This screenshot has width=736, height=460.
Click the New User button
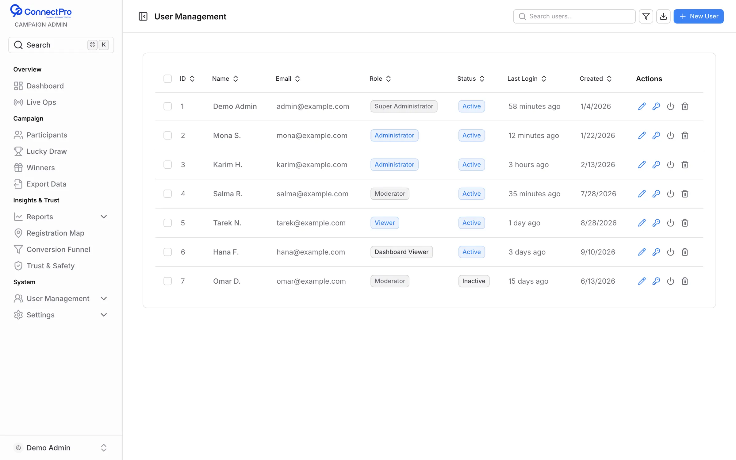(699, 16)
